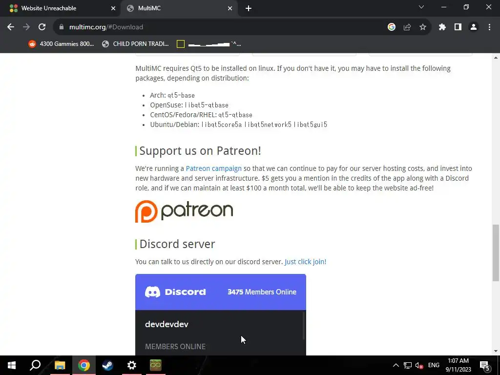Click the Arch qt5-base list item
500x375 pixels.
[172, 95]
